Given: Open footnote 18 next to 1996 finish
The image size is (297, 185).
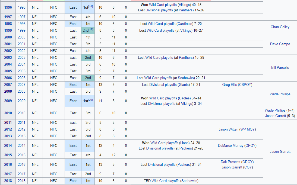Looking at the screenshot, I should 91,7.
